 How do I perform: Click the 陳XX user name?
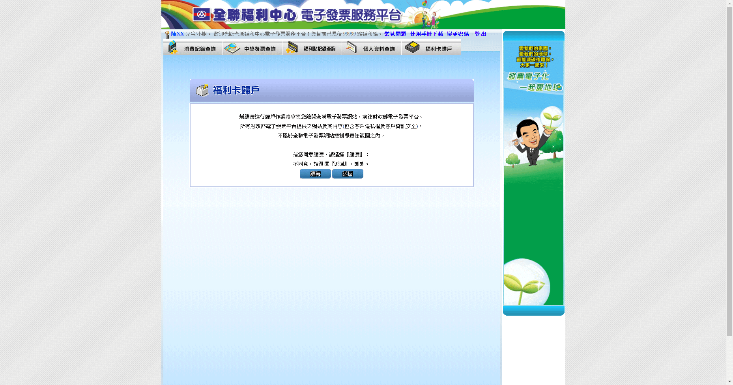(178, 34)
